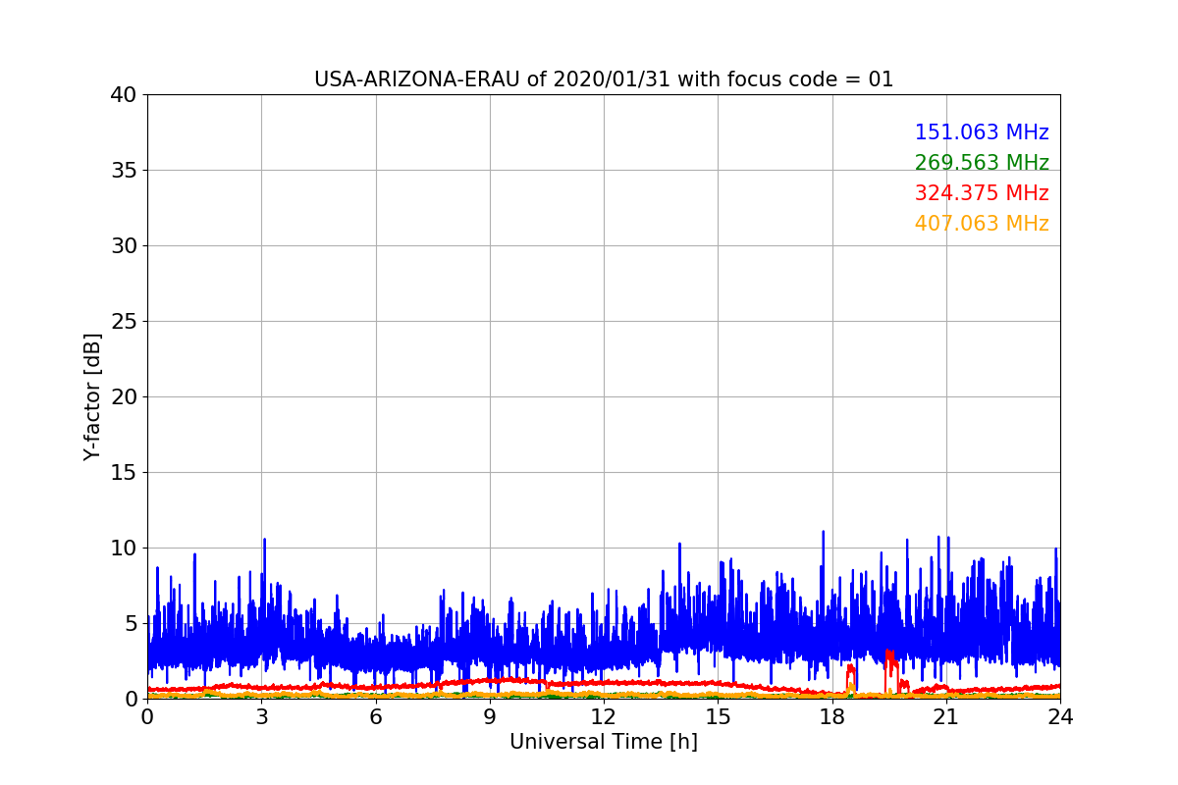Screen dimensions: 1178x785
Task: Click y-axis tick label 35
Action: coord(124,171)
